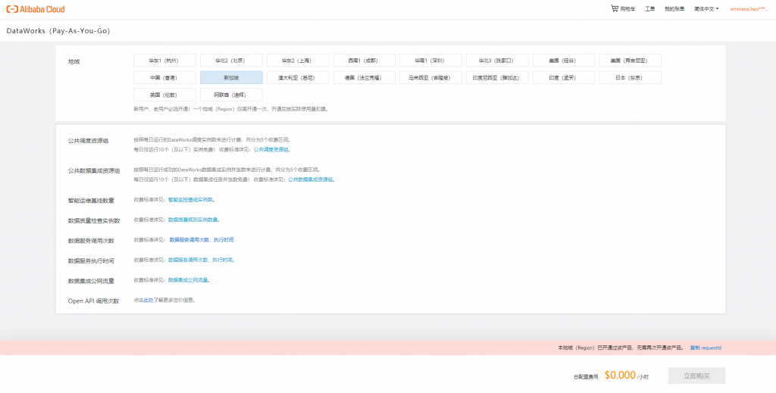The image size is (776, 393).
Task: Select region 阿联酋（迪拜）
Action: pyautogui.click(x=231, y=95)
